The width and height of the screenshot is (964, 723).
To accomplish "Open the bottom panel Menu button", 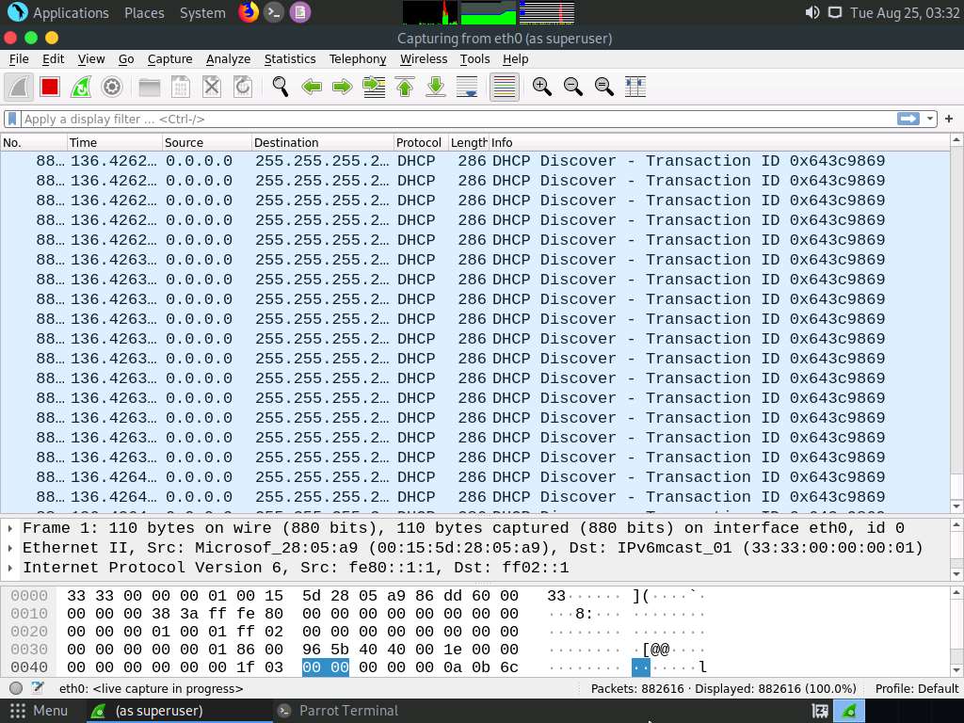I will tap(39, 711).
